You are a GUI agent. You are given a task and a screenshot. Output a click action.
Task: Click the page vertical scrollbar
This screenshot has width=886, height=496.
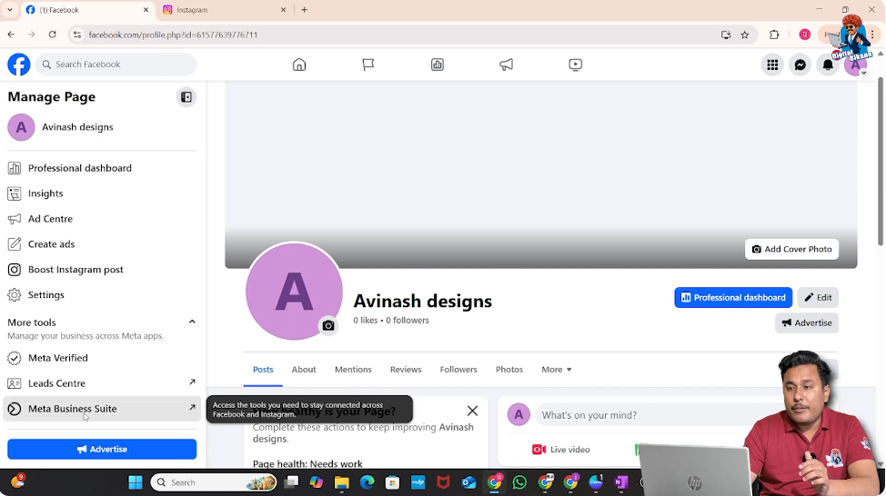point(881,163)
